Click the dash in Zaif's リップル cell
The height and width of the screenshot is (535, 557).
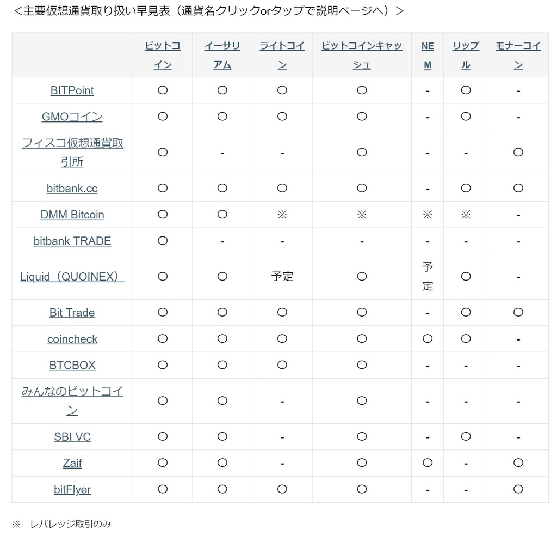point(466,464)
